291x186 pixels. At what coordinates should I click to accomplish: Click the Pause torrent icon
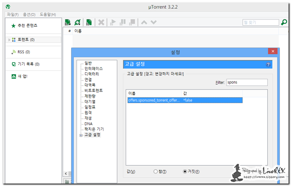tap(123, 22)
